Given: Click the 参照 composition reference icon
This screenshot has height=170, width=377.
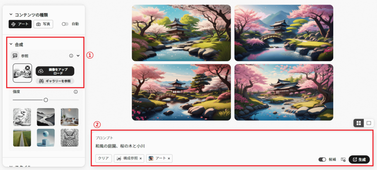Looking at the screenshot, I should click(15, 56).
